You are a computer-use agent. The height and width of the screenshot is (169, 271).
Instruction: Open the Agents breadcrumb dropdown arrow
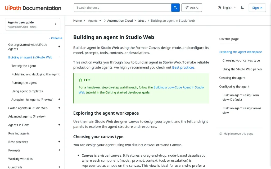pyautogui.click(x=100, y=21)
